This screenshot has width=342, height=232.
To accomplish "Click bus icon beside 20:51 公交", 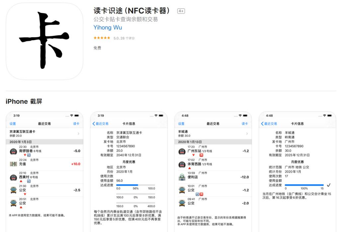I will coord(14,203).
